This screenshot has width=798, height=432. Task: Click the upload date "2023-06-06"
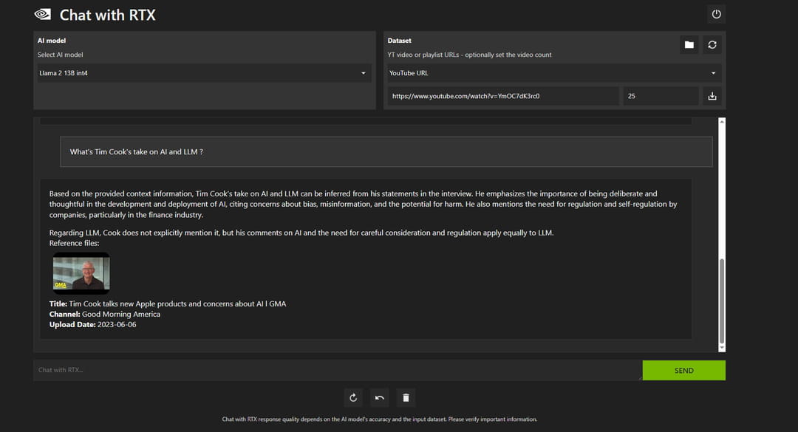pyautogui.click(x=117, y=325)
